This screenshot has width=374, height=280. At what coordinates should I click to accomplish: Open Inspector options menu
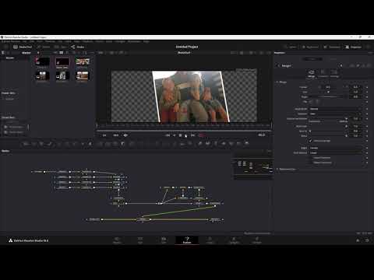click(370, 53)
